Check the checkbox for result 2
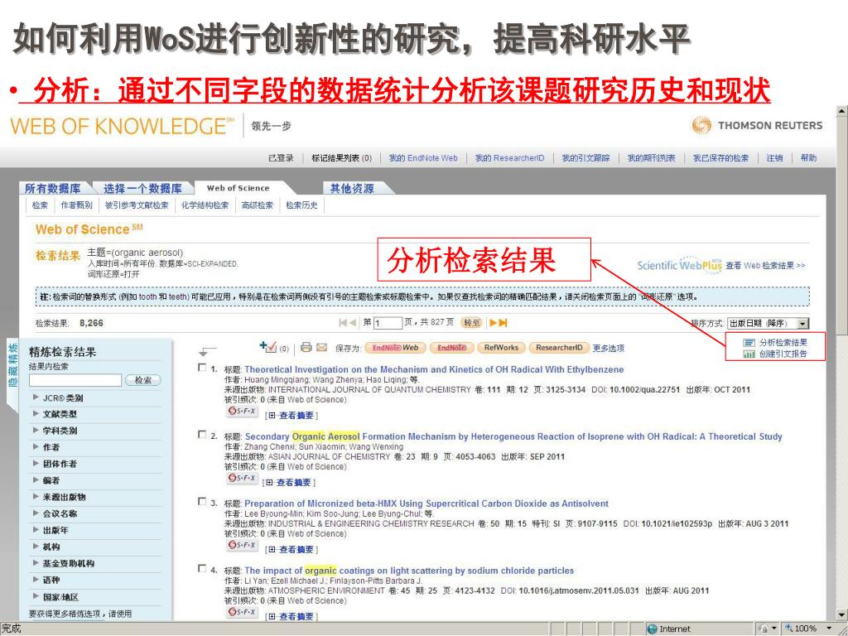The width and height of the screenshot is (848, 636). point(202,434)
